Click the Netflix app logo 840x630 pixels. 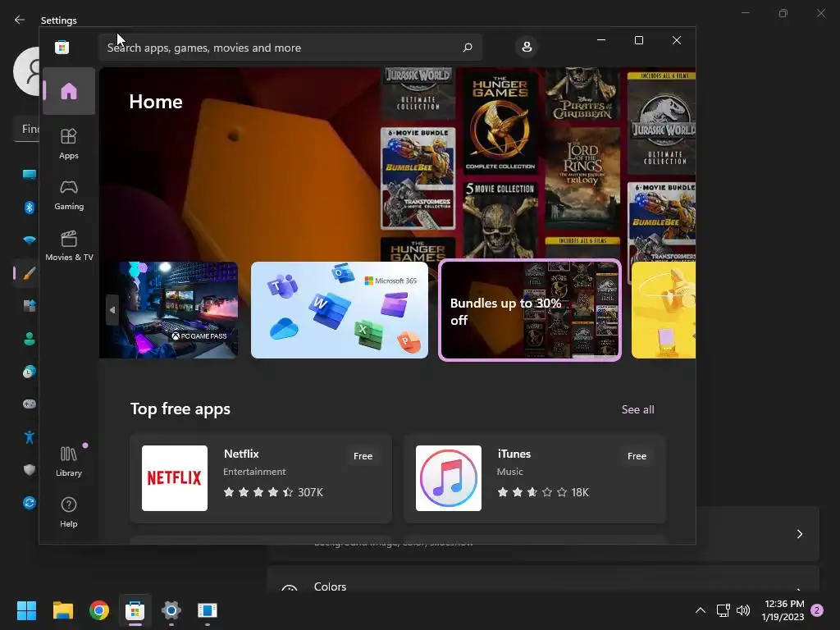pos(175,478)
